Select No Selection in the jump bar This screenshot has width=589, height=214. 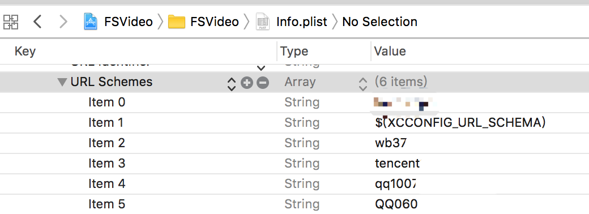pos(380,22)
